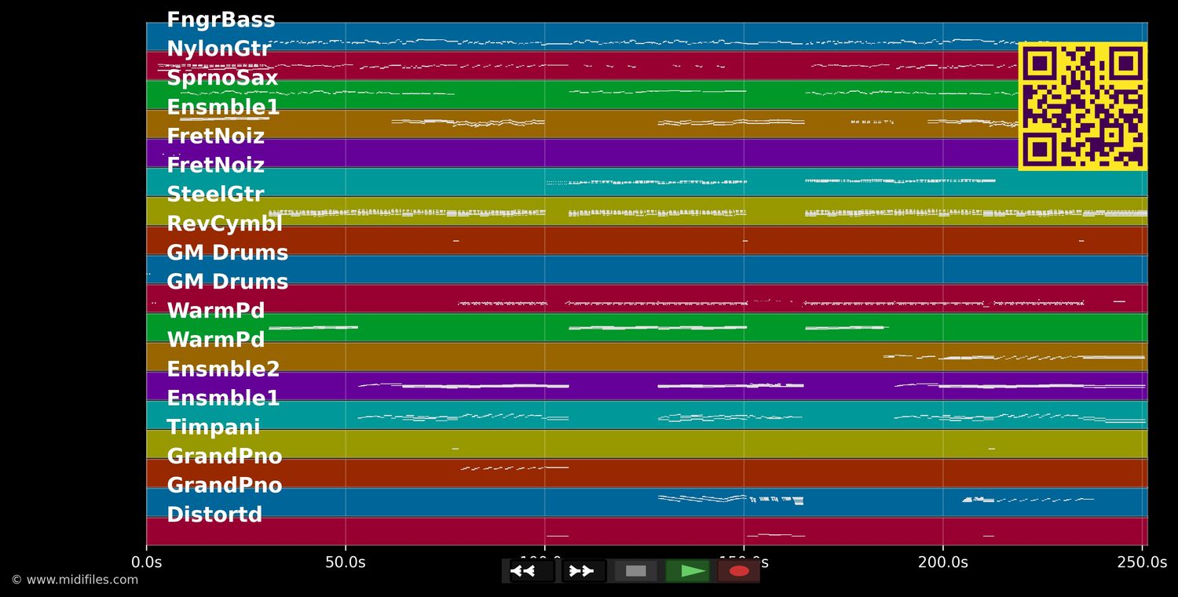The width and height of the screenshot is (1178, 597).
Task: Select the first Ensmble1 track
Action: coord(221,107)
